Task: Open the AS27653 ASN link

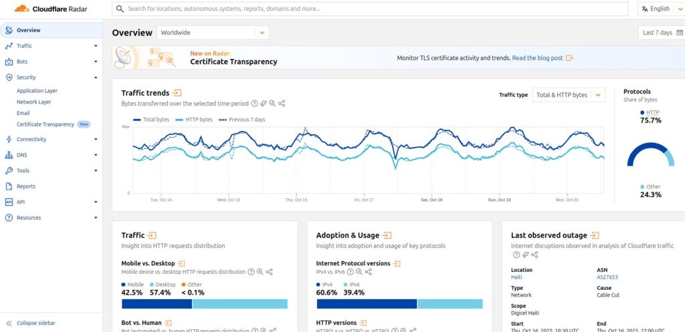Action: coord(607,277)
